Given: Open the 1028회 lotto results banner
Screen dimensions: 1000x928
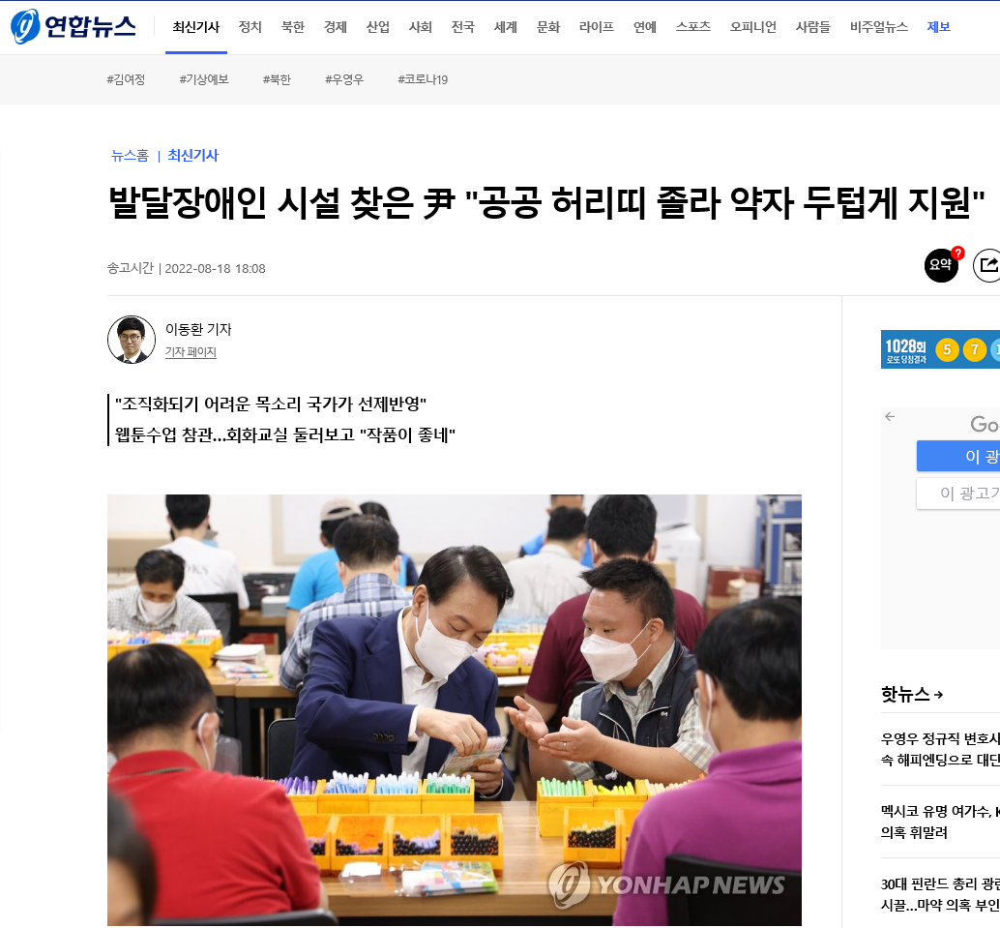Looking at the screenshot, I should tap(940, 349).
